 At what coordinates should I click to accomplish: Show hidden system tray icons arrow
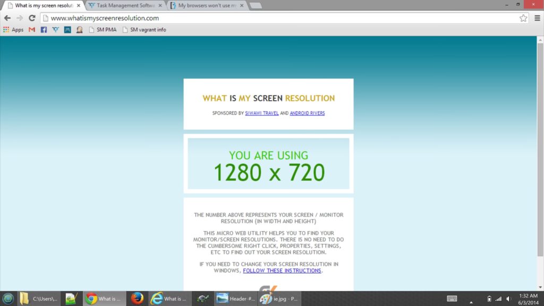tap(471, 301)
